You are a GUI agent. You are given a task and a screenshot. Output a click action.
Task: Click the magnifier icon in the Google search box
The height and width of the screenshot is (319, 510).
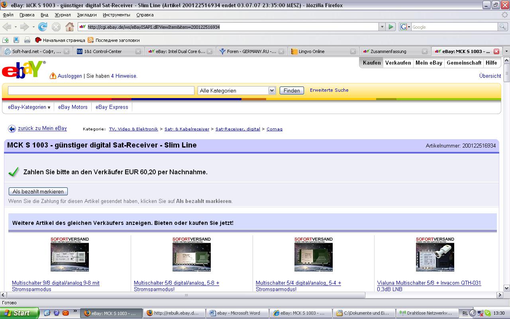click(x=503, y=27)
